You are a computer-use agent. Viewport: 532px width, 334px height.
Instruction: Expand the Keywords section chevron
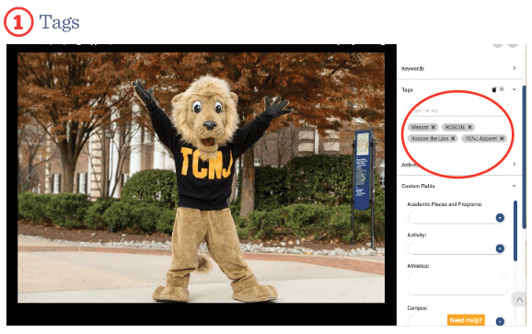515,68
